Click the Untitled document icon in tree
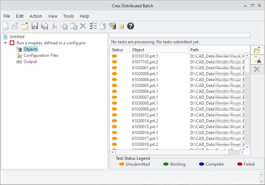The height and width of the screenshot is (185, 265). pyautogui.click(x=6, y=37)
